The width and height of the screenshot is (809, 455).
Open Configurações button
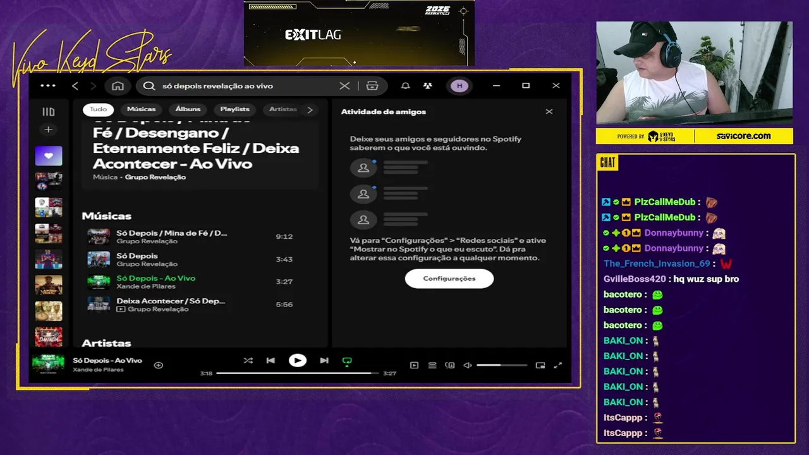[x=449, y=279]
